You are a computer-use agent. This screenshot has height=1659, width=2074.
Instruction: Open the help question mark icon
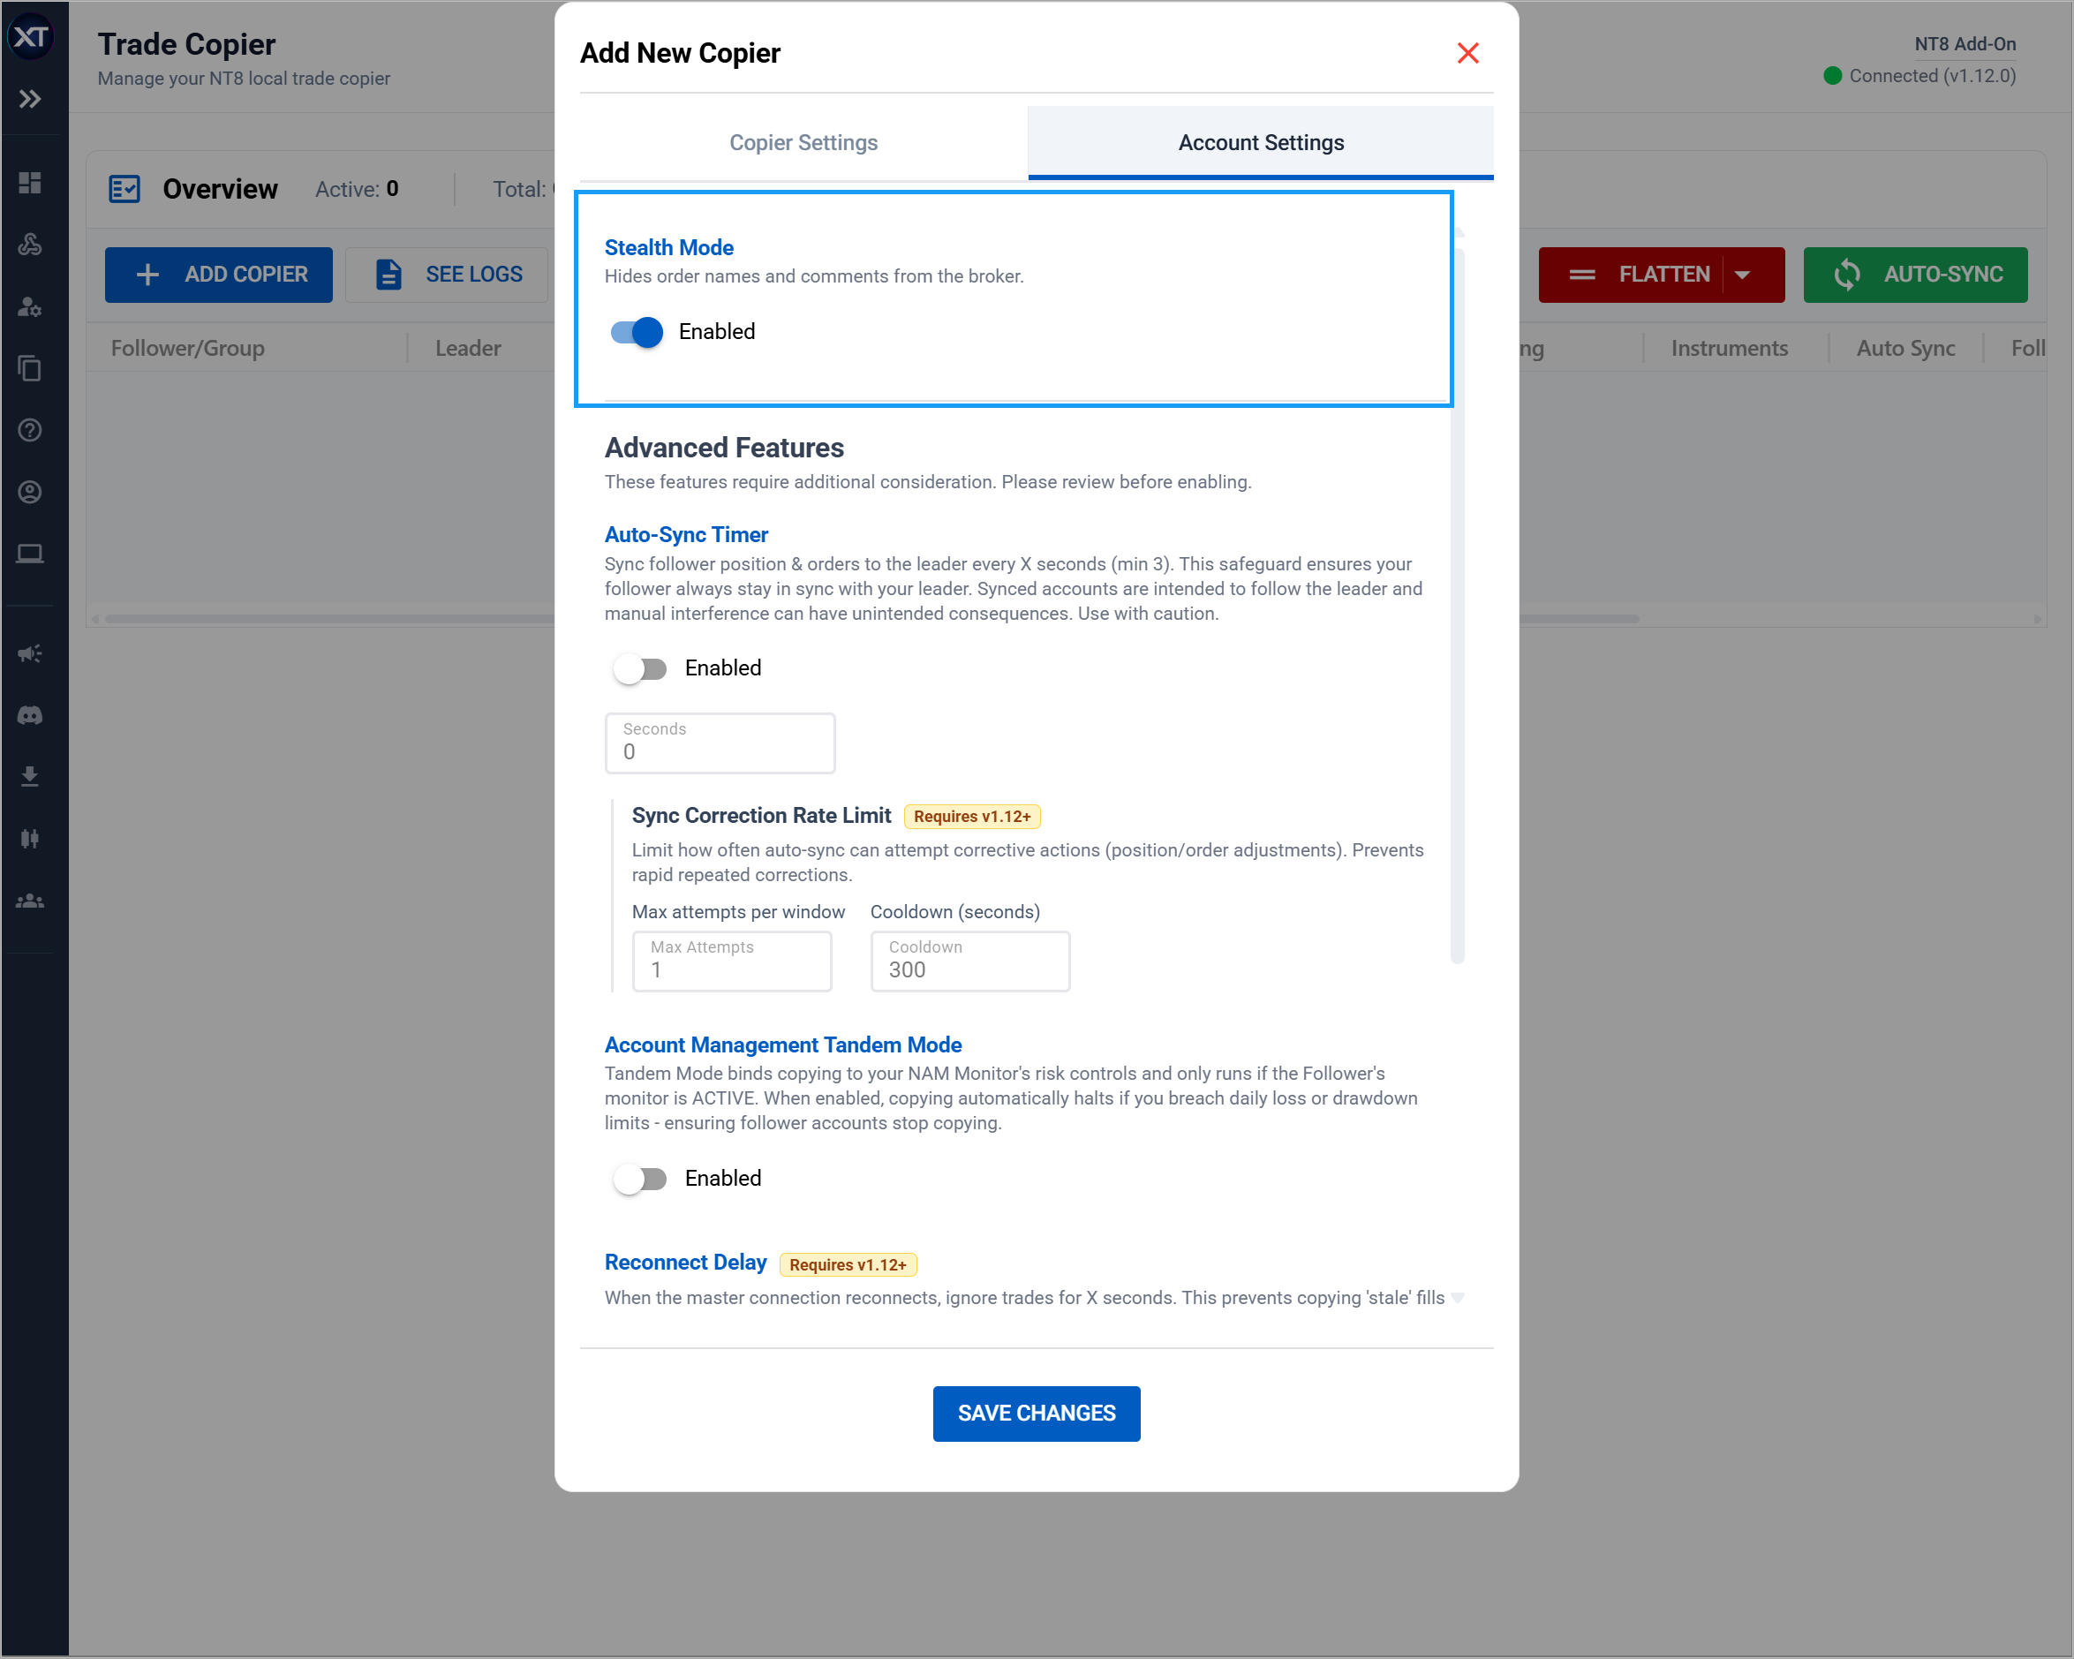[30, 430]
